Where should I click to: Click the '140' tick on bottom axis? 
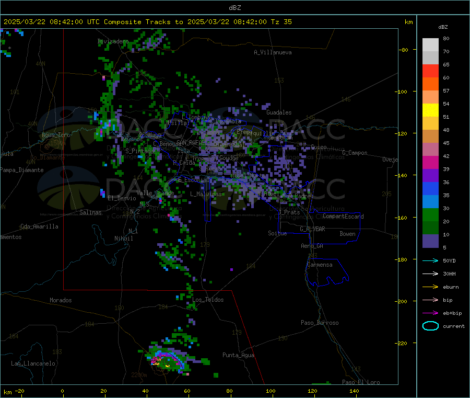click(354, 391)
